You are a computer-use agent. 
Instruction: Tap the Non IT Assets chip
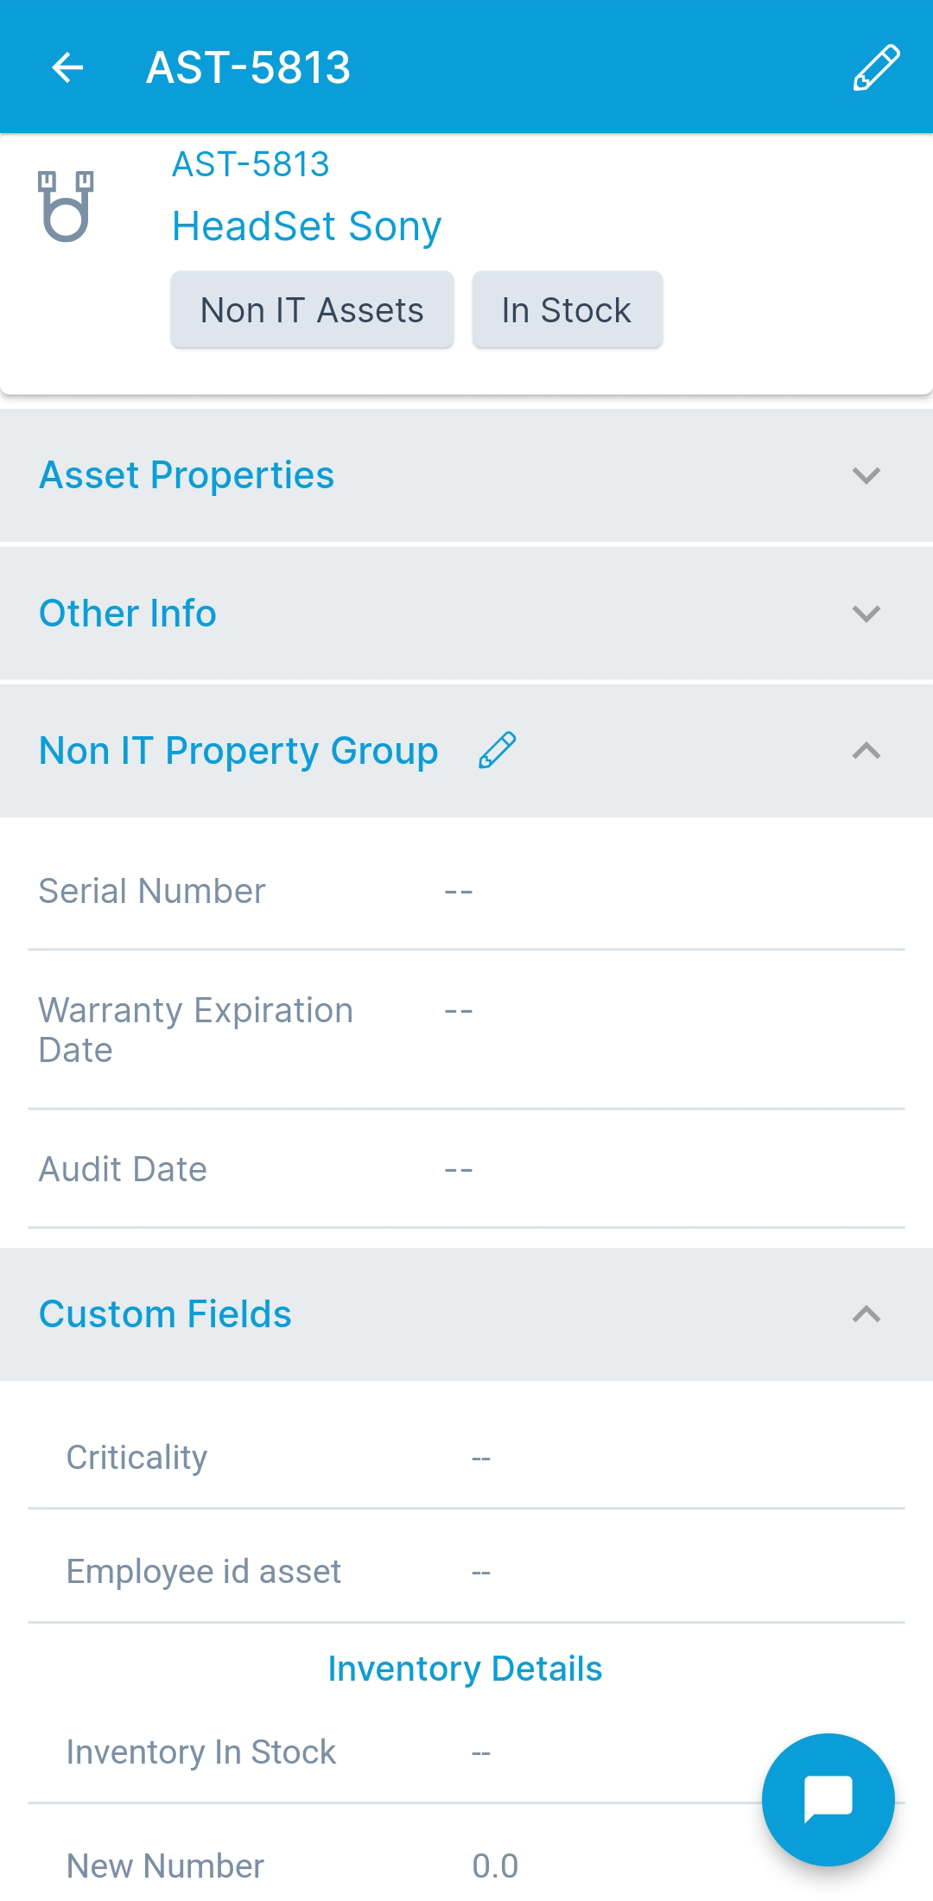[312, 309]
